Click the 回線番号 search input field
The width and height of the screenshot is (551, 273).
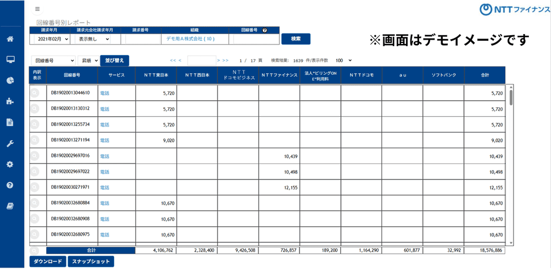(x=255, y=39)
